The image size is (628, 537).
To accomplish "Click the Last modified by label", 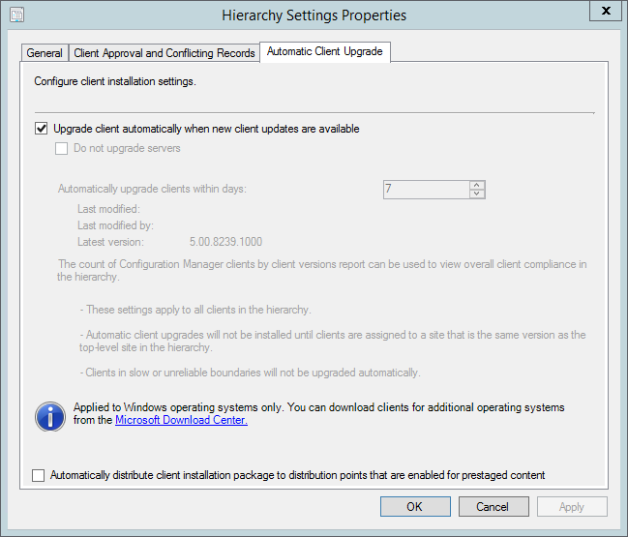I will 115,225.
